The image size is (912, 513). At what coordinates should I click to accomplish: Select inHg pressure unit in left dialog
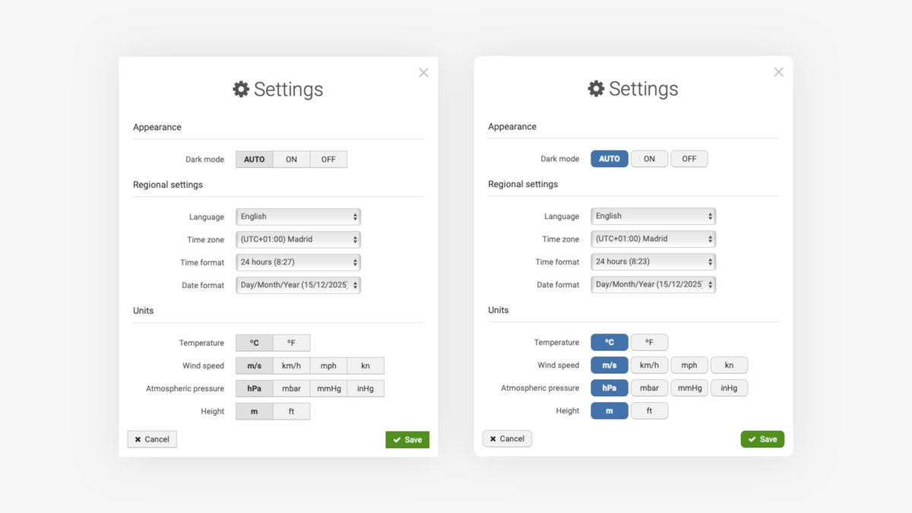pyautogui.click(x=366, y=388)
